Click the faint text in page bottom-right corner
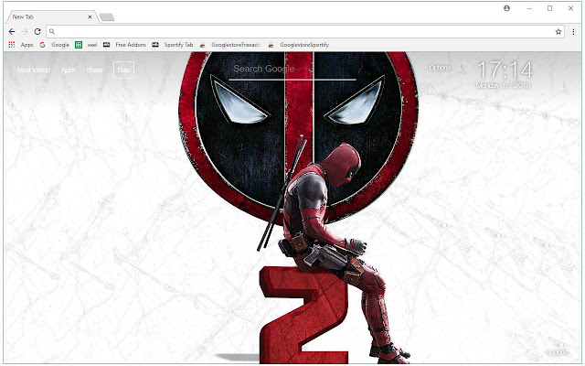The image size is (585, 366). [558, 352]
